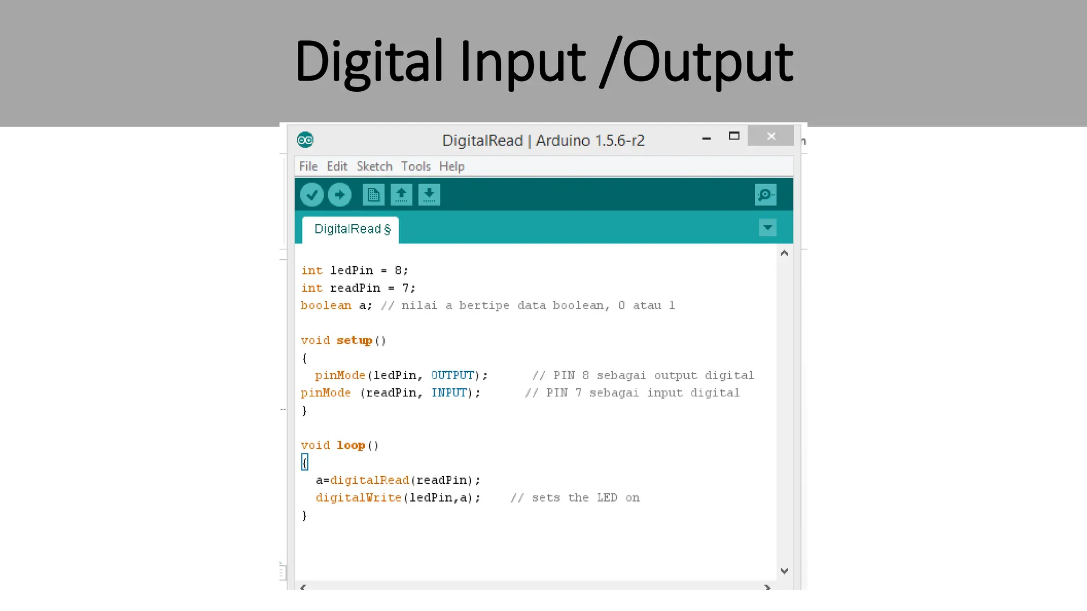Click the editor scroll down arrow

[784, 571]
